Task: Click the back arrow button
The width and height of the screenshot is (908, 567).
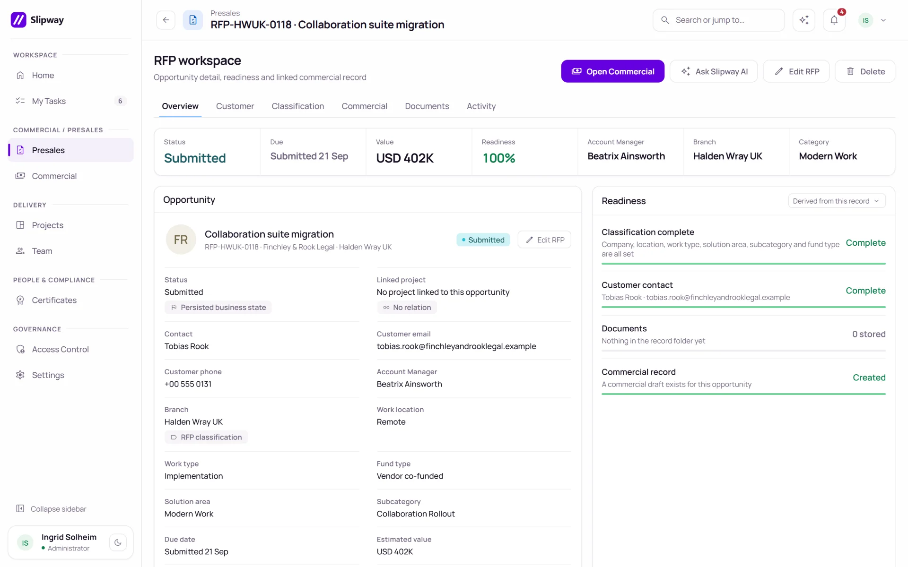Action: tap(166, 20)
